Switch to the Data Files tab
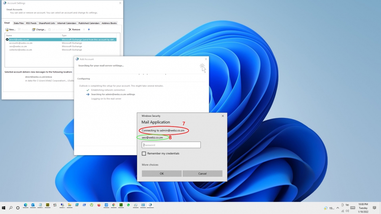The width and height of the screenshot is (381, 214). click(19, 23)
